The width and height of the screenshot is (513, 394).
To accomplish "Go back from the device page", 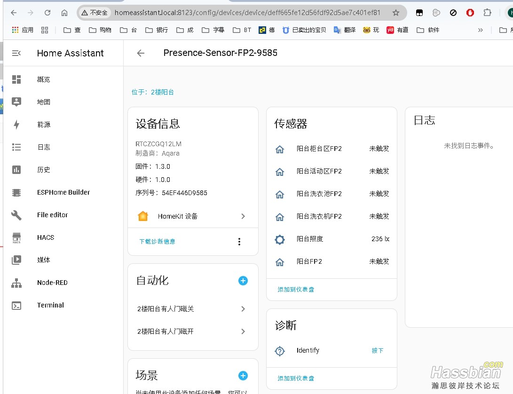I will [141, 53].
